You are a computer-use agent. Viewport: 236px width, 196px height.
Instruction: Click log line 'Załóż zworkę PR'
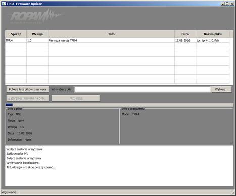click(x=17, y=154)
